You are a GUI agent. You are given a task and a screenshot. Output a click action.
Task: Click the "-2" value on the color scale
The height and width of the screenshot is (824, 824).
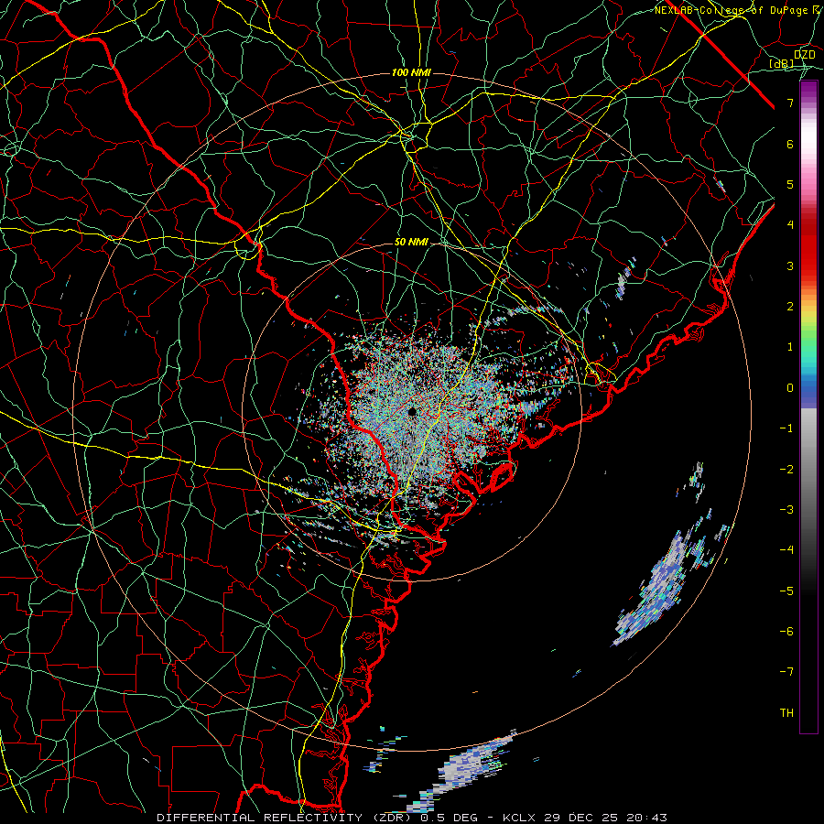pos(786,470)
